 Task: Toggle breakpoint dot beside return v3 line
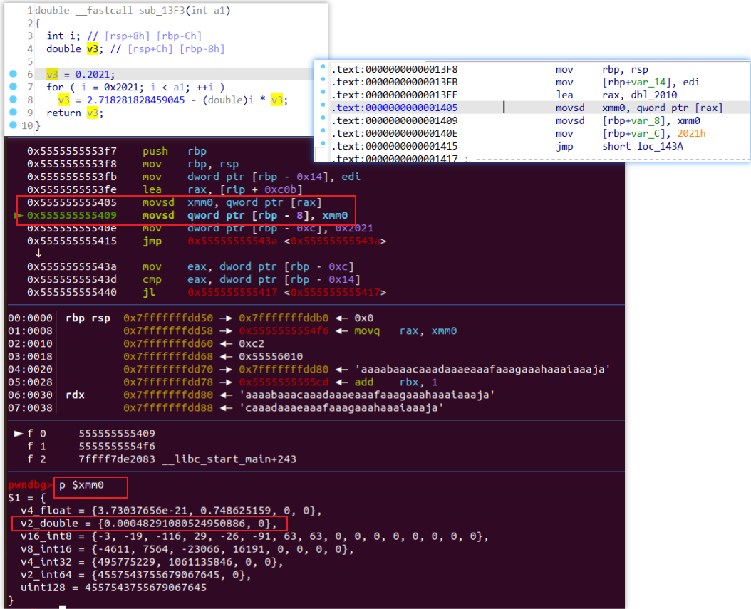[x=14, y=113]
